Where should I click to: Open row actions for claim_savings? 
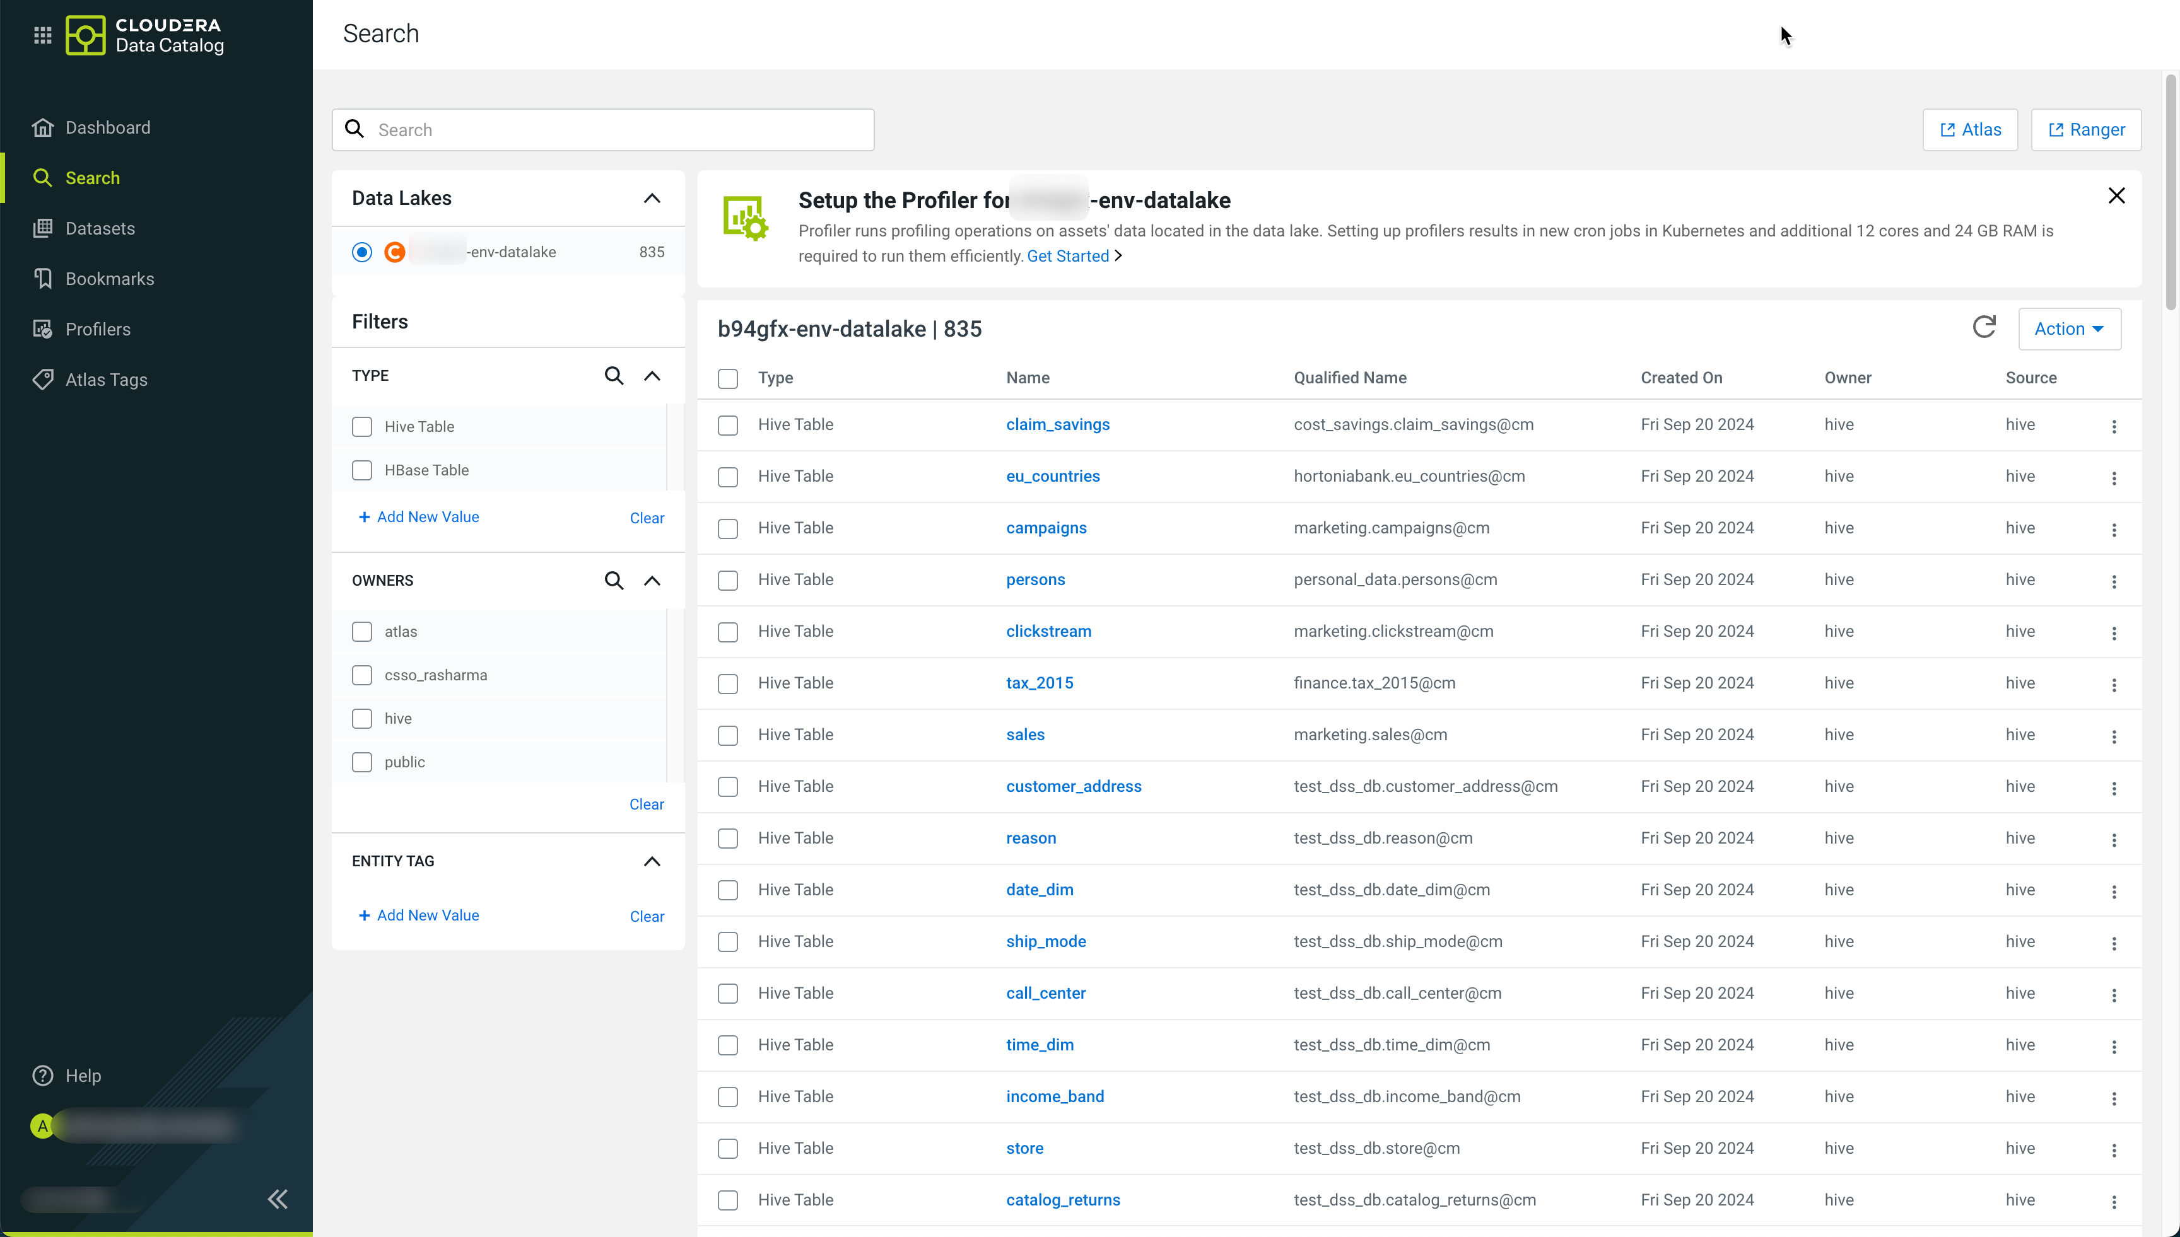2114,426
